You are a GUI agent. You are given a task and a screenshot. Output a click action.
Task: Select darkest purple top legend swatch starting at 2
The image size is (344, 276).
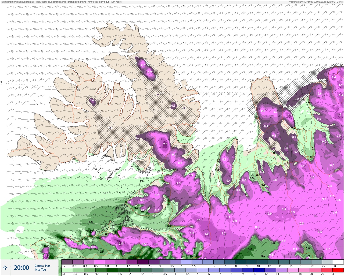(x=143, y=262)
